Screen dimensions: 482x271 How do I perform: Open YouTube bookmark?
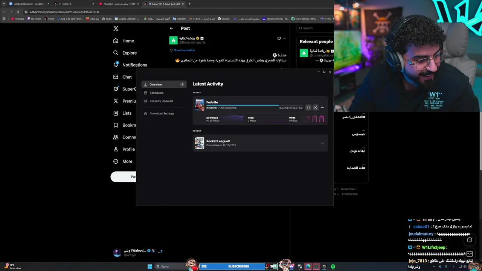(x=18, y=18)
